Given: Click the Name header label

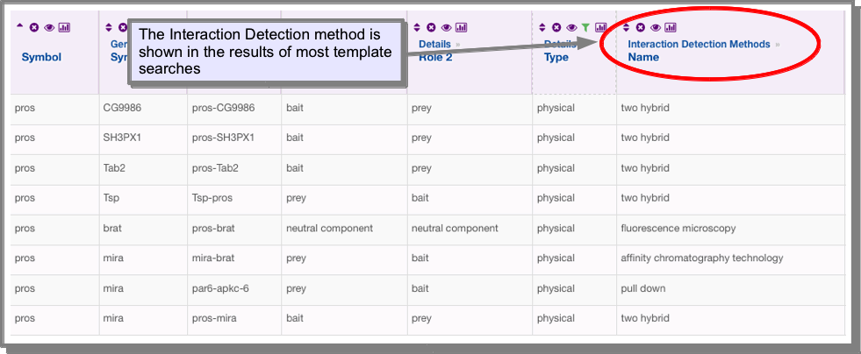Looking at the screenshot, I should tap(643, 57).
